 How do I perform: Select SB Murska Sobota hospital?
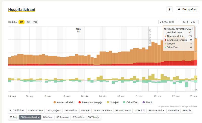click(x=102, y=111)
